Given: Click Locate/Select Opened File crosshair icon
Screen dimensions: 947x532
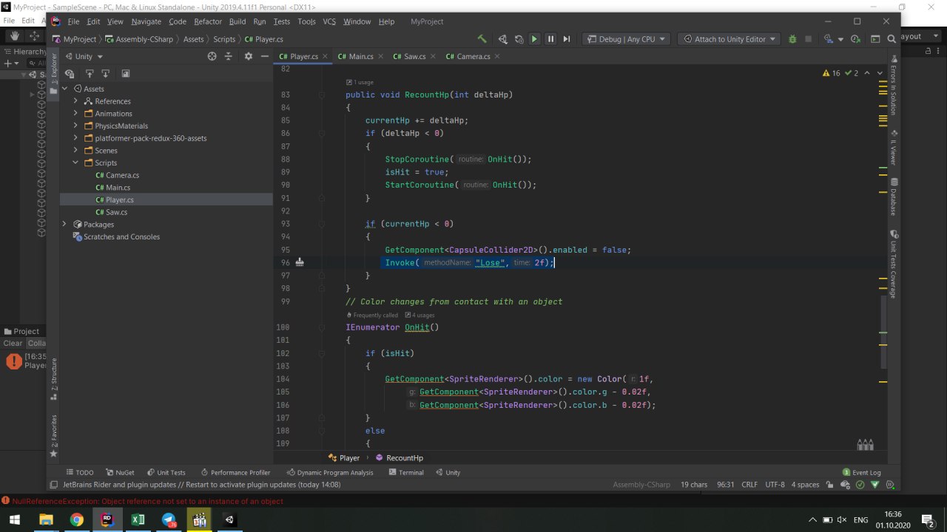Looking at the screenshot, I should pyautogui.click(x=212, y=56).
